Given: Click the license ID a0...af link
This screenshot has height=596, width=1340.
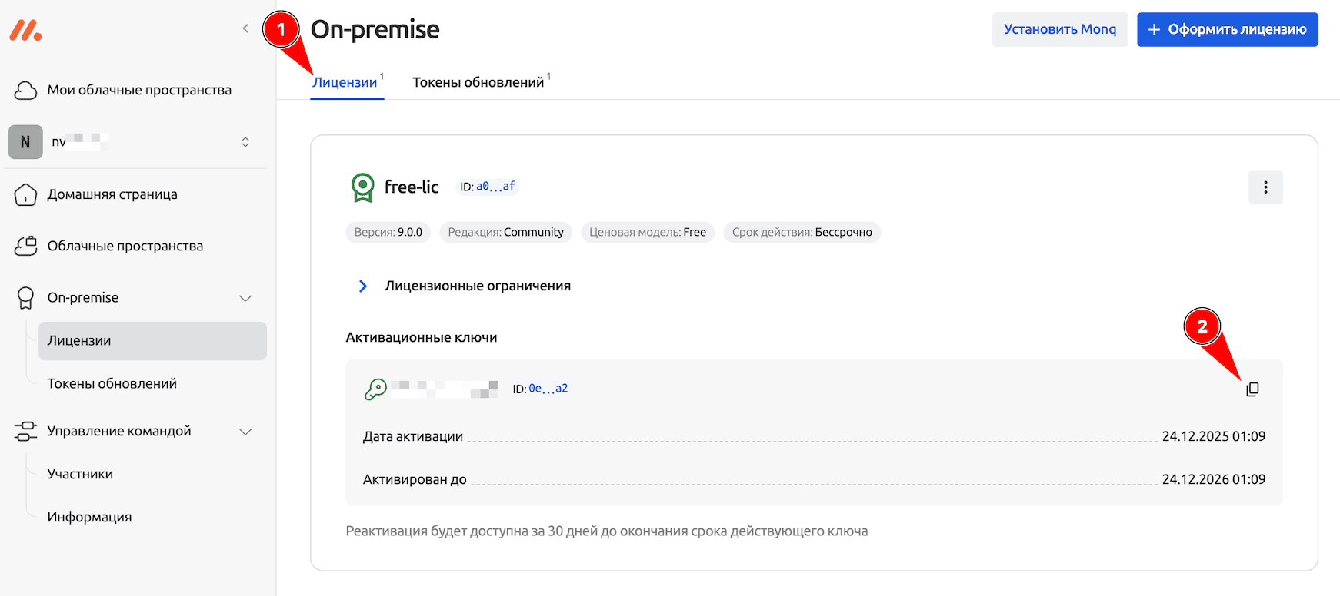Looking at the screenshot, I should (x=495, y=187).
